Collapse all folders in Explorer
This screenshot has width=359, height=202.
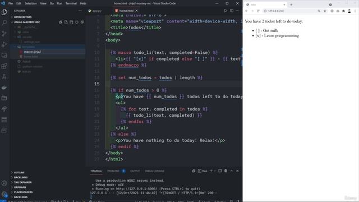point(82,22)
